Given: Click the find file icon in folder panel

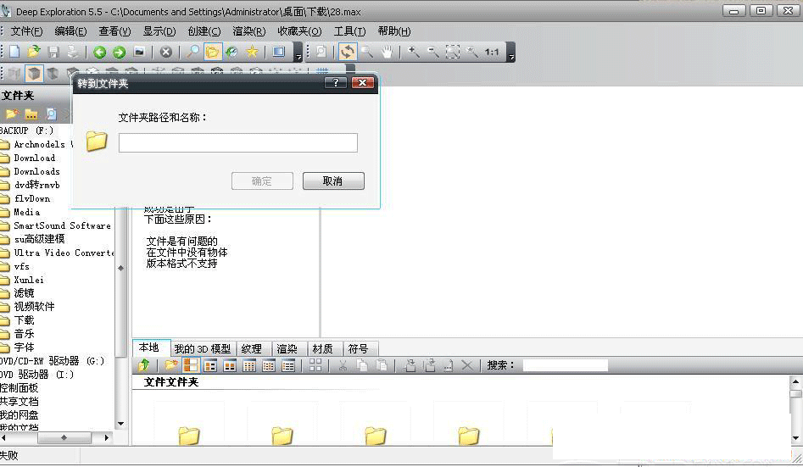Looking at the screenshot, I should [x=51, y=114].
